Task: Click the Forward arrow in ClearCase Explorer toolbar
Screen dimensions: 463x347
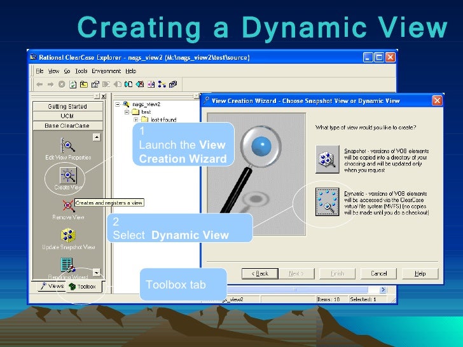Action: (x=50, y=85)
